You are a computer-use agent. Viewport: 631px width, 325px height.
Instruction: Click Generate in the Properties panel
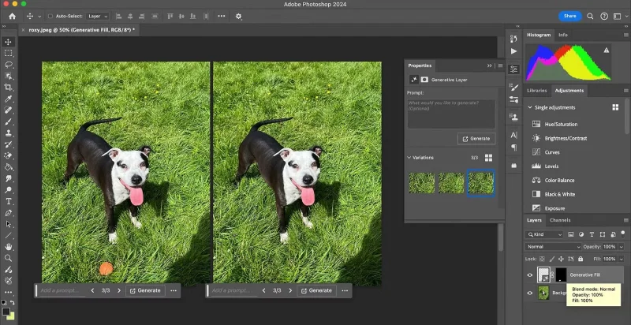476,138
